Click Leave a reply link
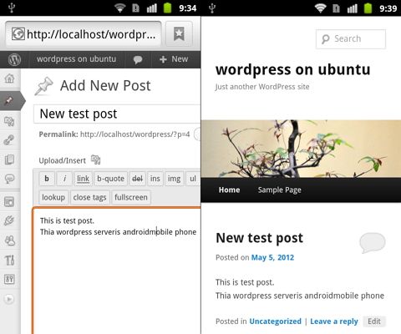Viewport: 401px width, 334px height. [334, 321]
